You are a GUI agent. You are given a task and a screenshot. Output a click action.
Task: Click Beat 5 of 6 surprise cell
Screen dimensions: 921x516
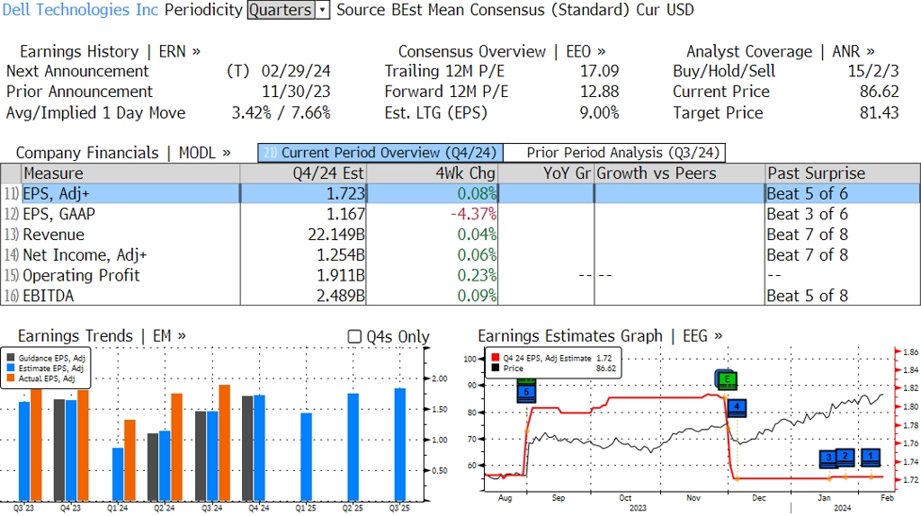pyautogui.click(x=807, y=193)
